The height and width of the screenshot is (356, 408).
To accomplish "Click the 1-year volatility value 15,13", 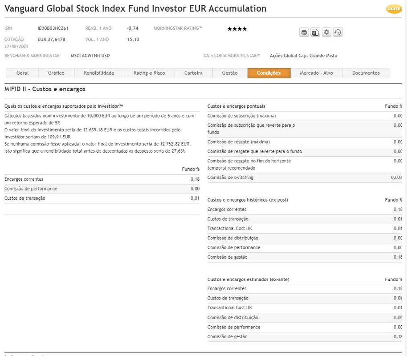I will (x=133, y=40).
